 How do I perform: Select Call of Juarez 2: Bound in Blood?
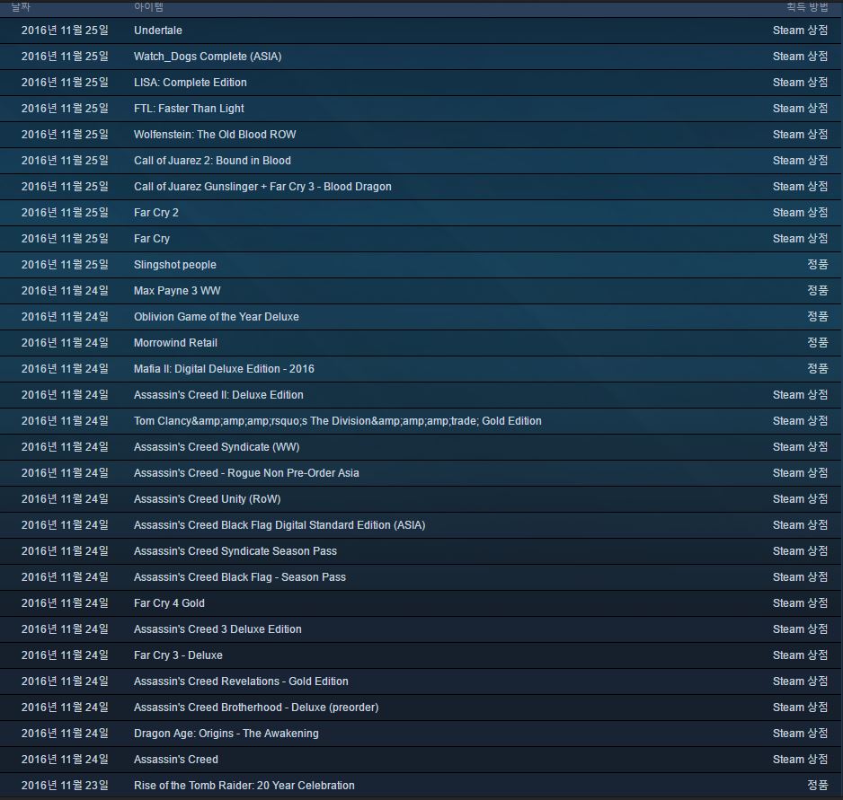[x=212, y=161]
